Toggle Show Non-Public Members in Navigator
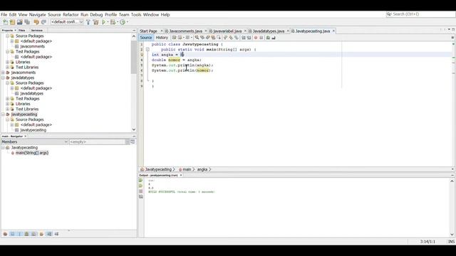 point(27,234)
